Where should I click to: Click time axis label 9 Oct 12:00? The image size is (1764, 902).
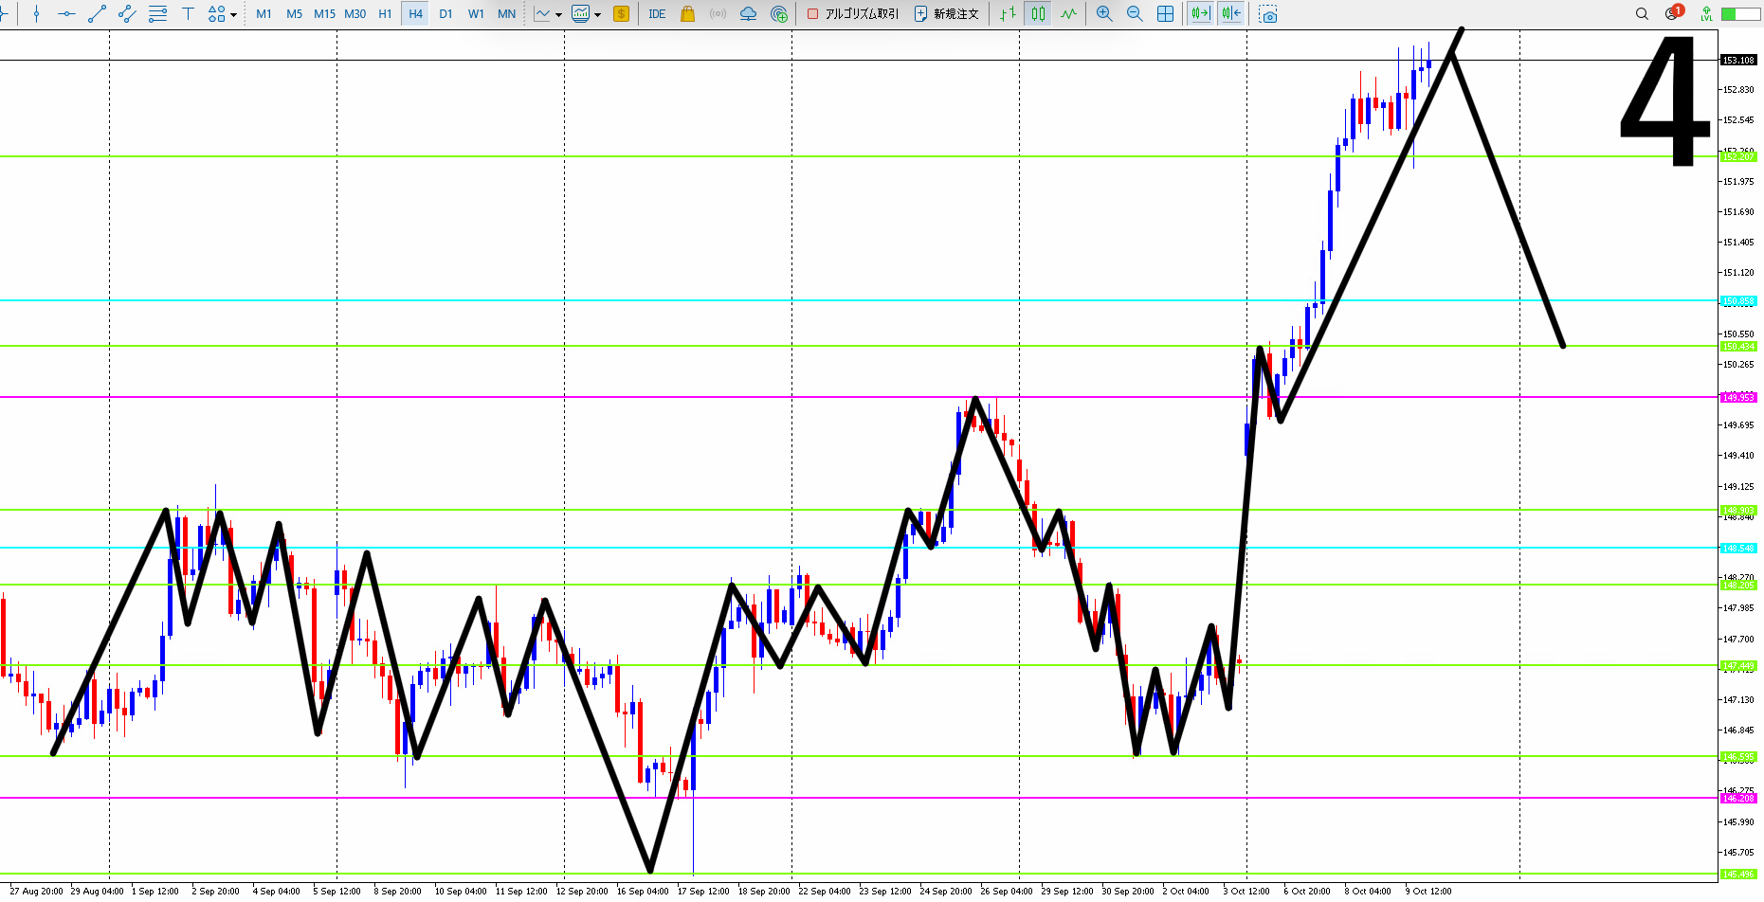(x=1428, y=891)
